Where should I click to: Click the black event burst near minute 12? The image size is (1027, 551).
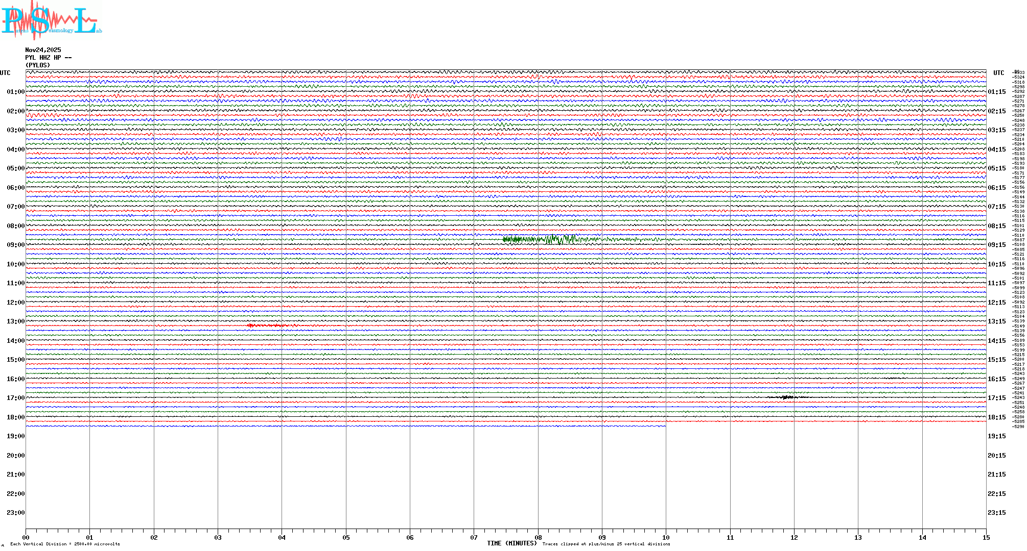[786, 397]
